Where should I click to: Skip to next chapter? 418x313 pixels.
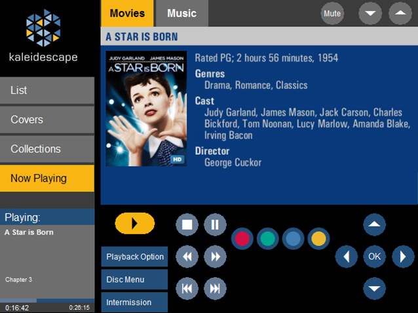[215, 288]
